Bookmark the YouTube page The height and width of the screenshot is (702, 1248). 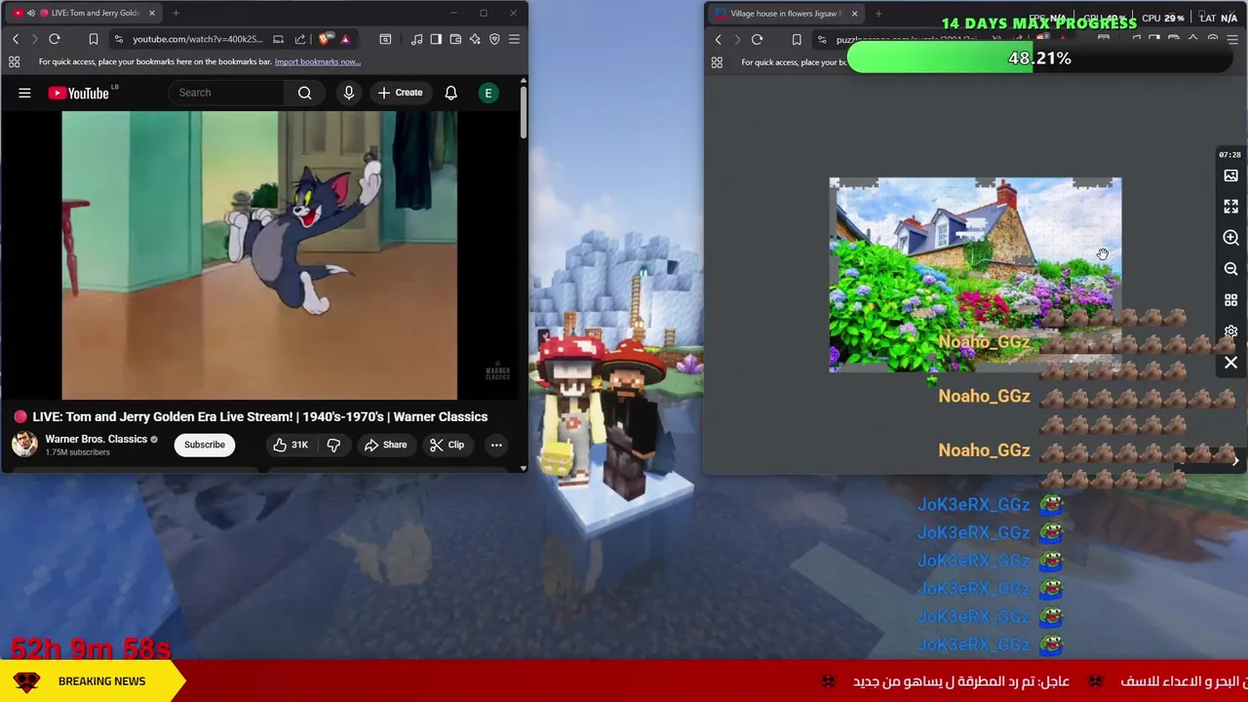94,39
